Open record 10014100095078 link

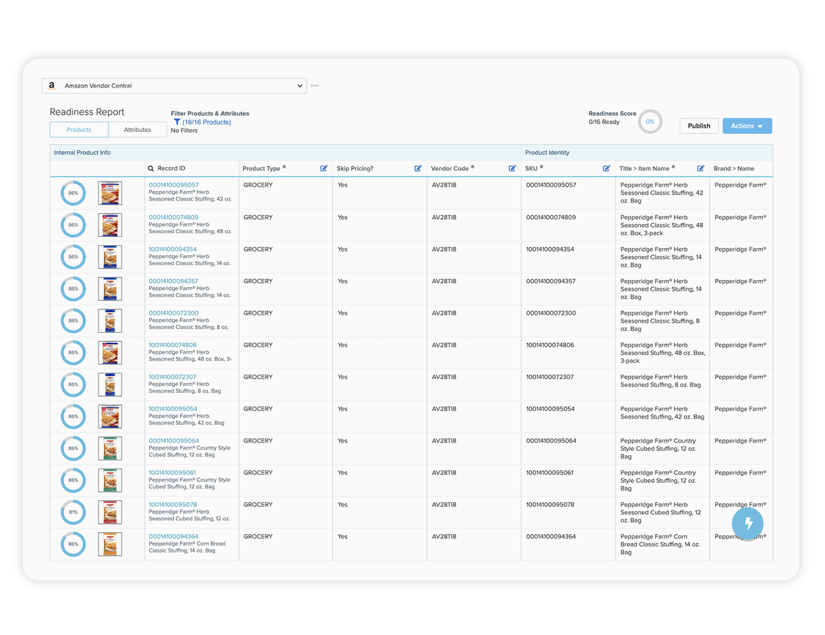(x=173, y=504)
